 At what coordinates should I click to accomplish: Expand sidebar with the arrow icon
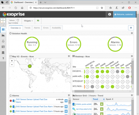[3, 25]
